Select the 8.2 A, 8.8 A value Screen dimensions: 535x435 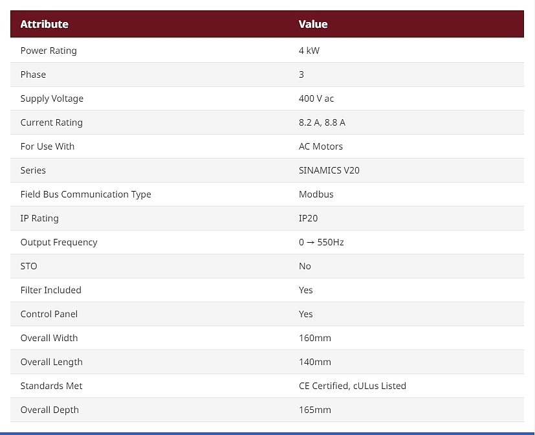(x=322, y=122)
